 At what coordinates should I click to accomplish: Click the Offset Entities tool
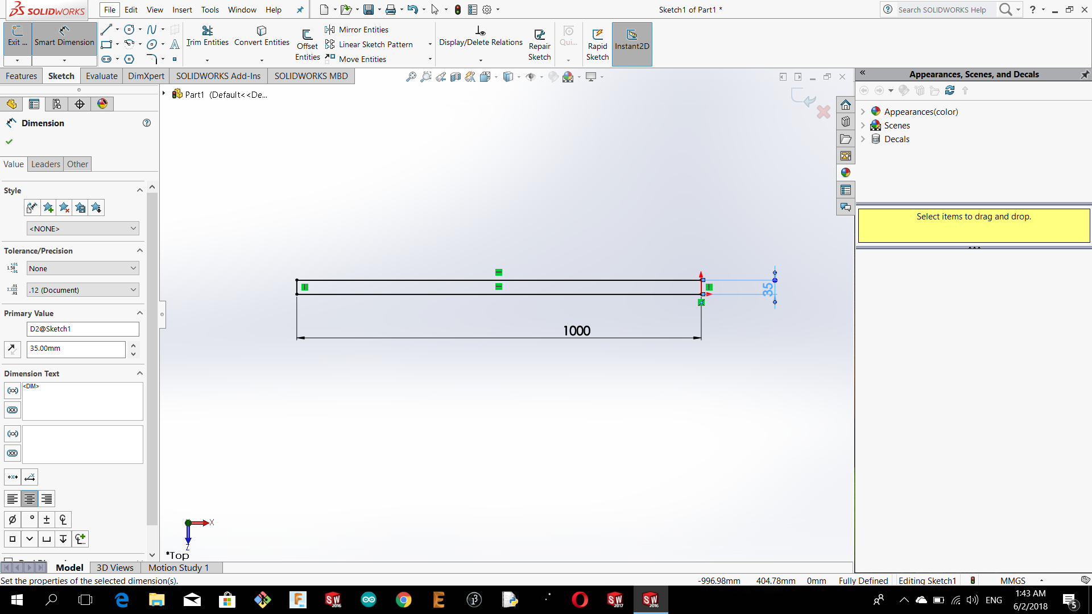pos(307,44)
